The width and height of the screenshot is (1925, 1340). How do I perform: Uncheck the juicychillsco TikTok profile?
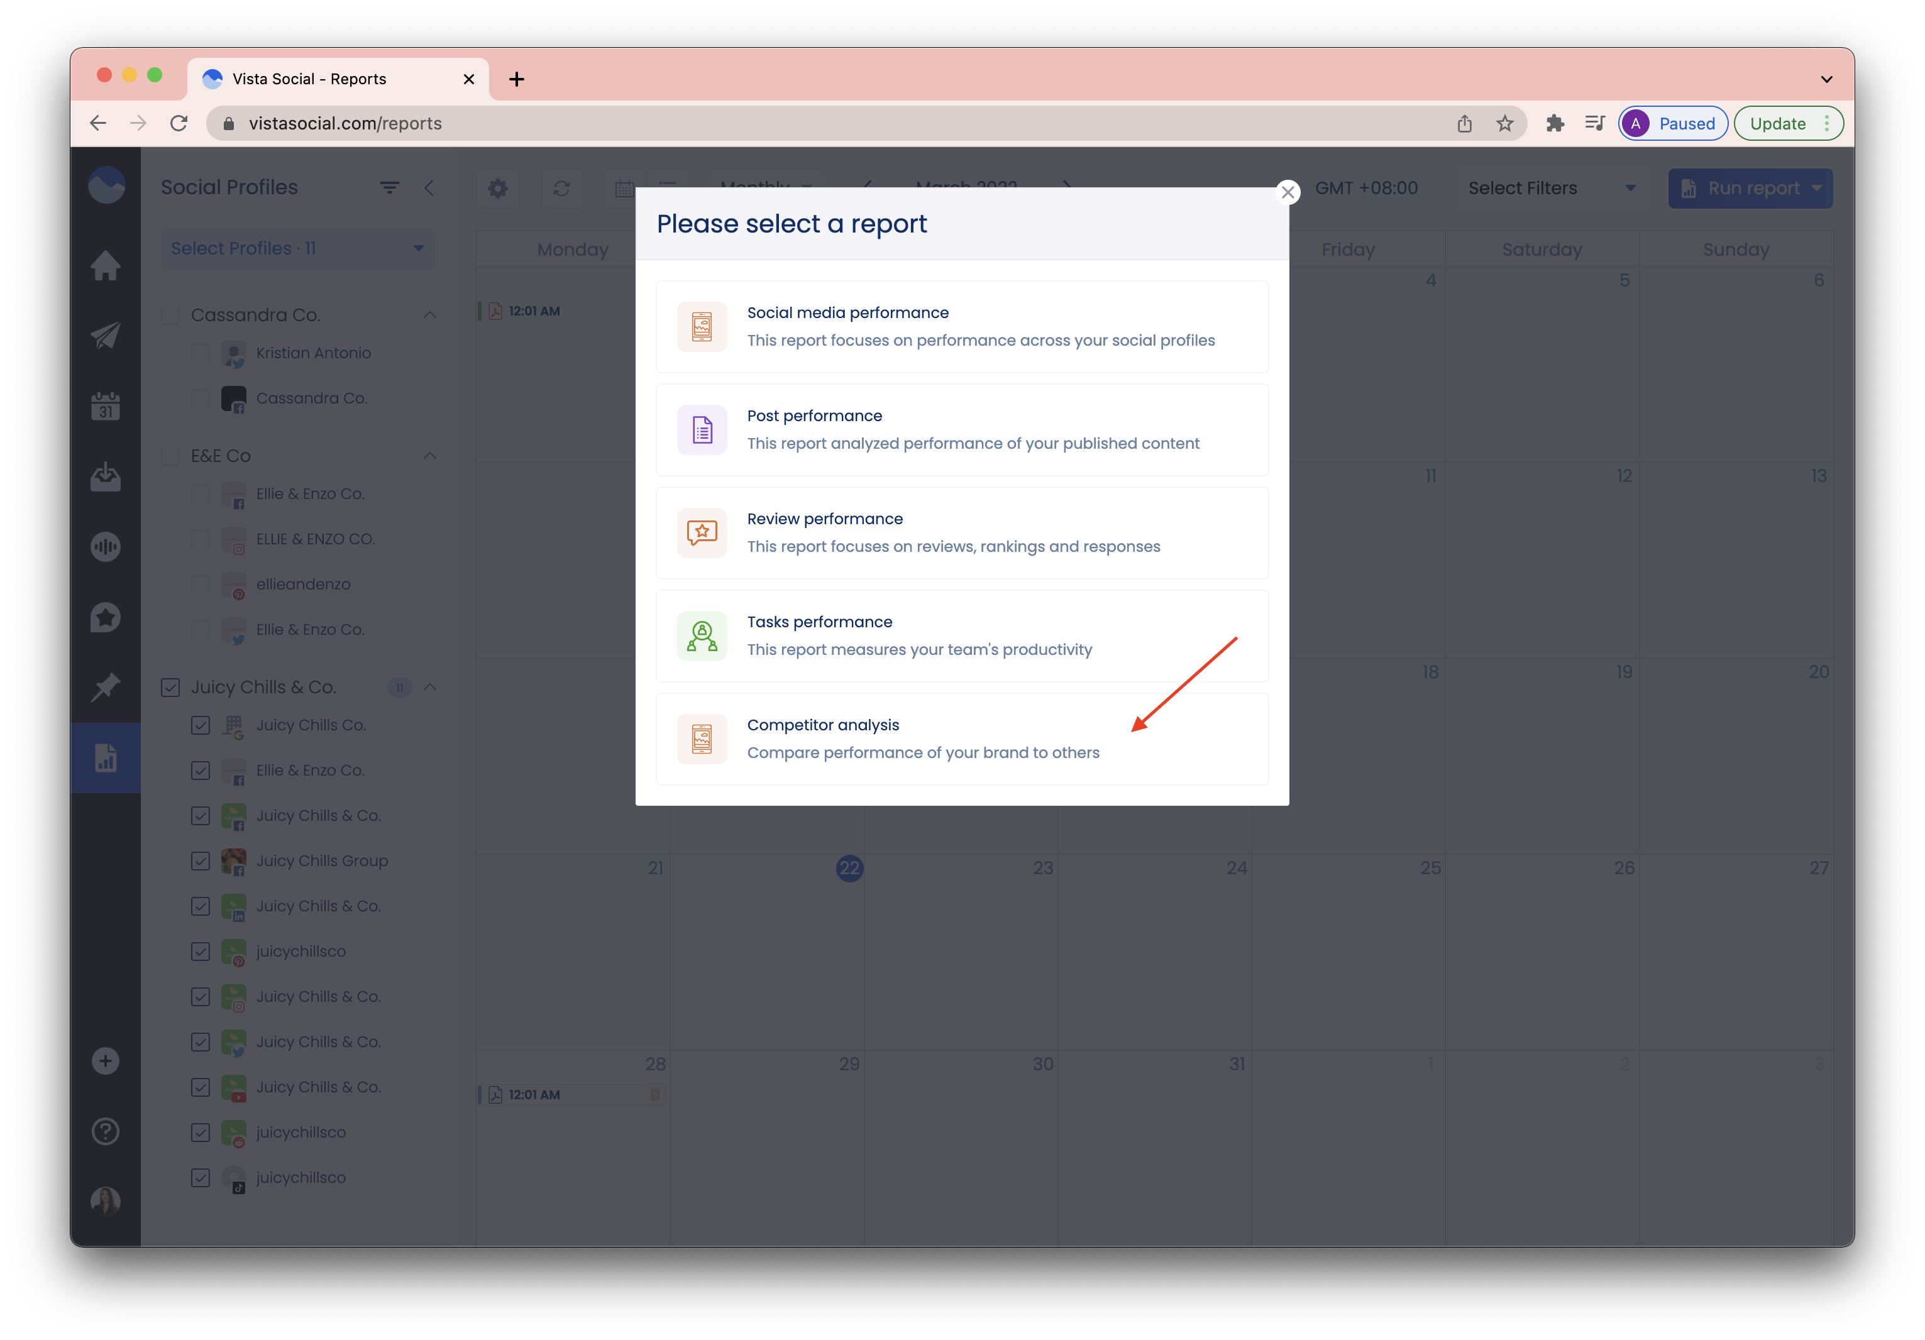click(x=201, y=1178)
